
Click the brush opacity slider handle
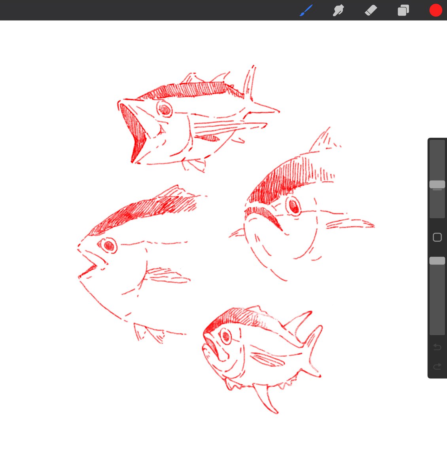click(437, 260)
